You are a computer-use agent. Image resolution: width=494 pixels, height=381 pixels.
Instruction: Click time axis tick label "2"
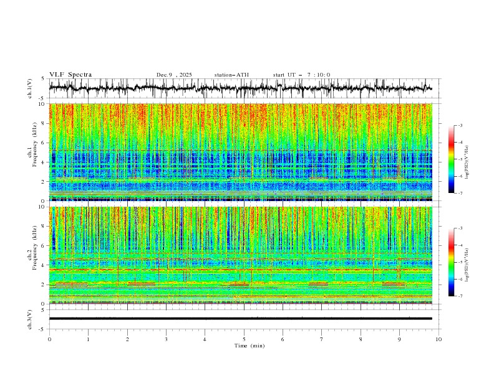coord(127,339)
